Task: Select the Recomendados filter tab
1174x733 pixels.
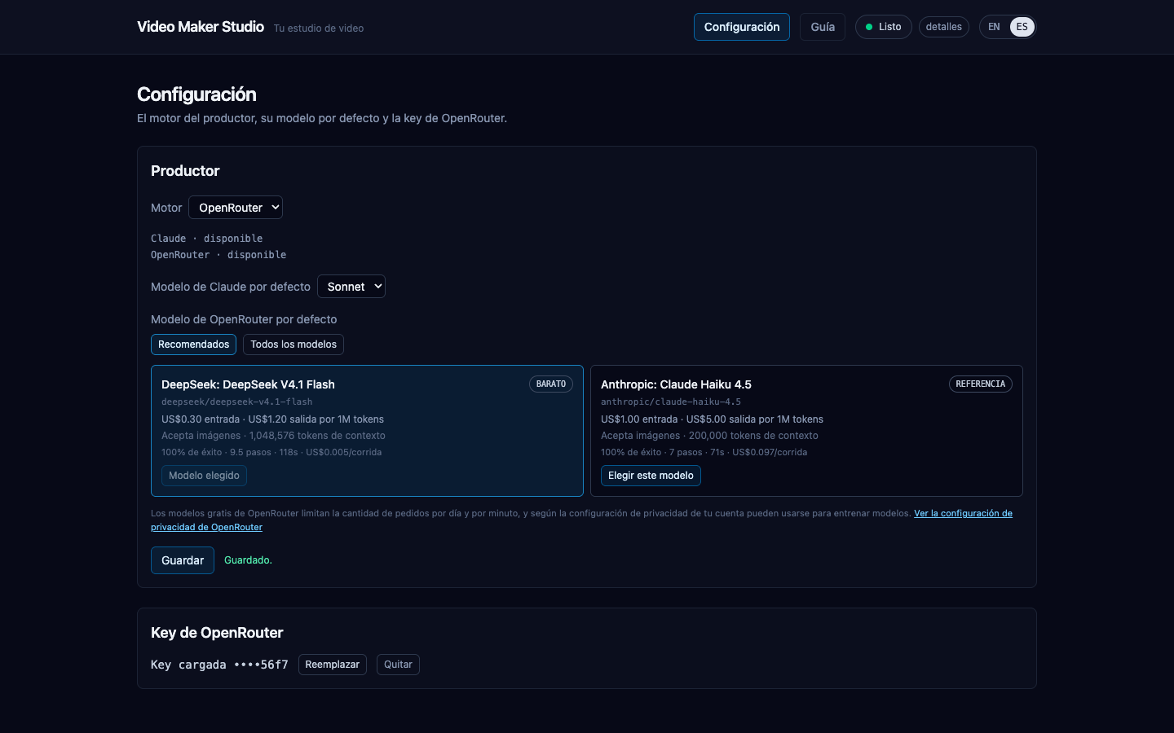Action: (193, 345)
